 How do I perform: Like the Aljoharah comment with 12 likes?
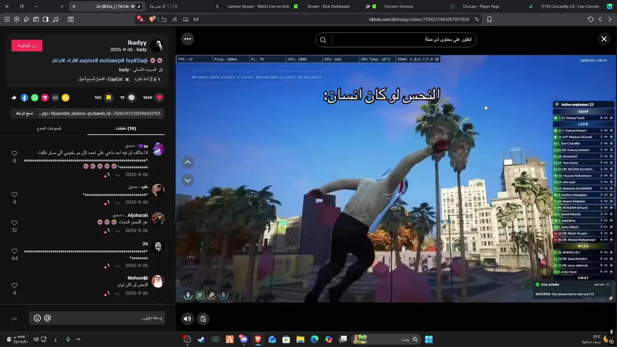pyautogui.click(x=14, y=223)
